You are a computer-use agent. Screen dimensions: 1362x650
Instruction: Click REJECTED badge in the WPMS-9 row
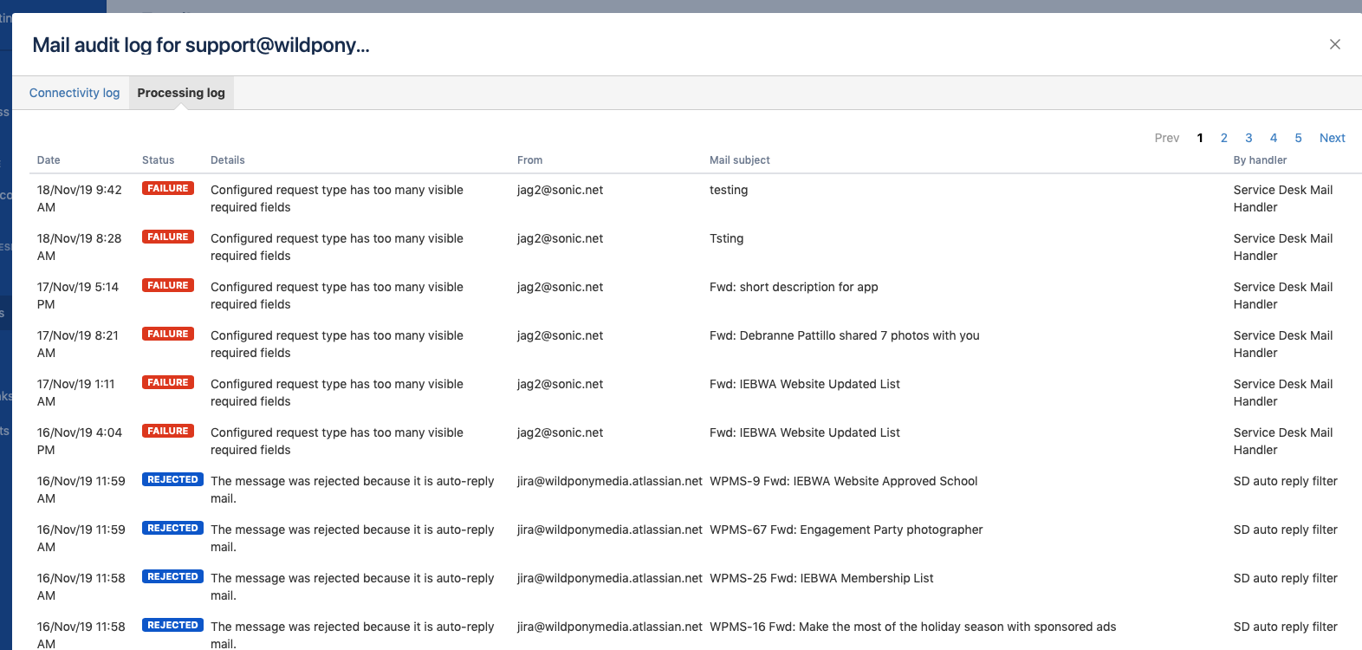(x=172, y=479)
